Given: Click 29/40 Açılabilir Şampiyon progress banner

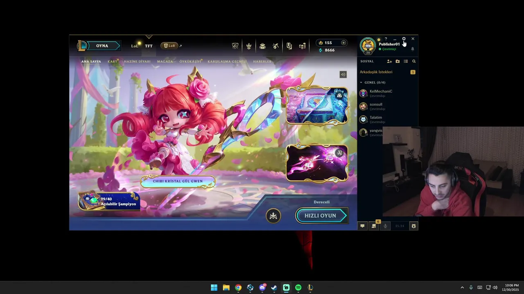Looking at the screenshot, I should 109,201.
